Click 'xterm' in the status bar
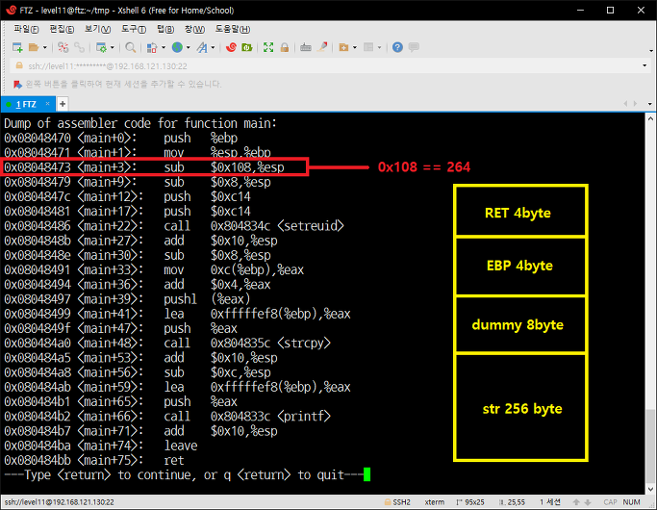This screenshot has width=657, height=510. tap(434, 502)
